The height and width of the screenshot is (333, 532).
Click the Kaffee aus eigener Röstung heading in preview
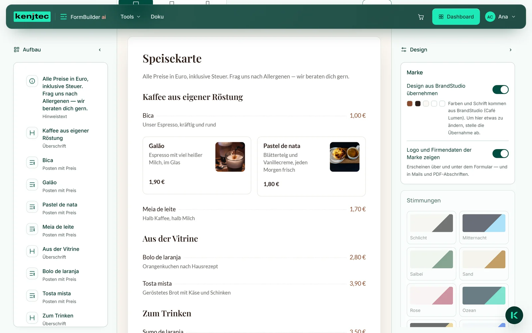(193, 97)
